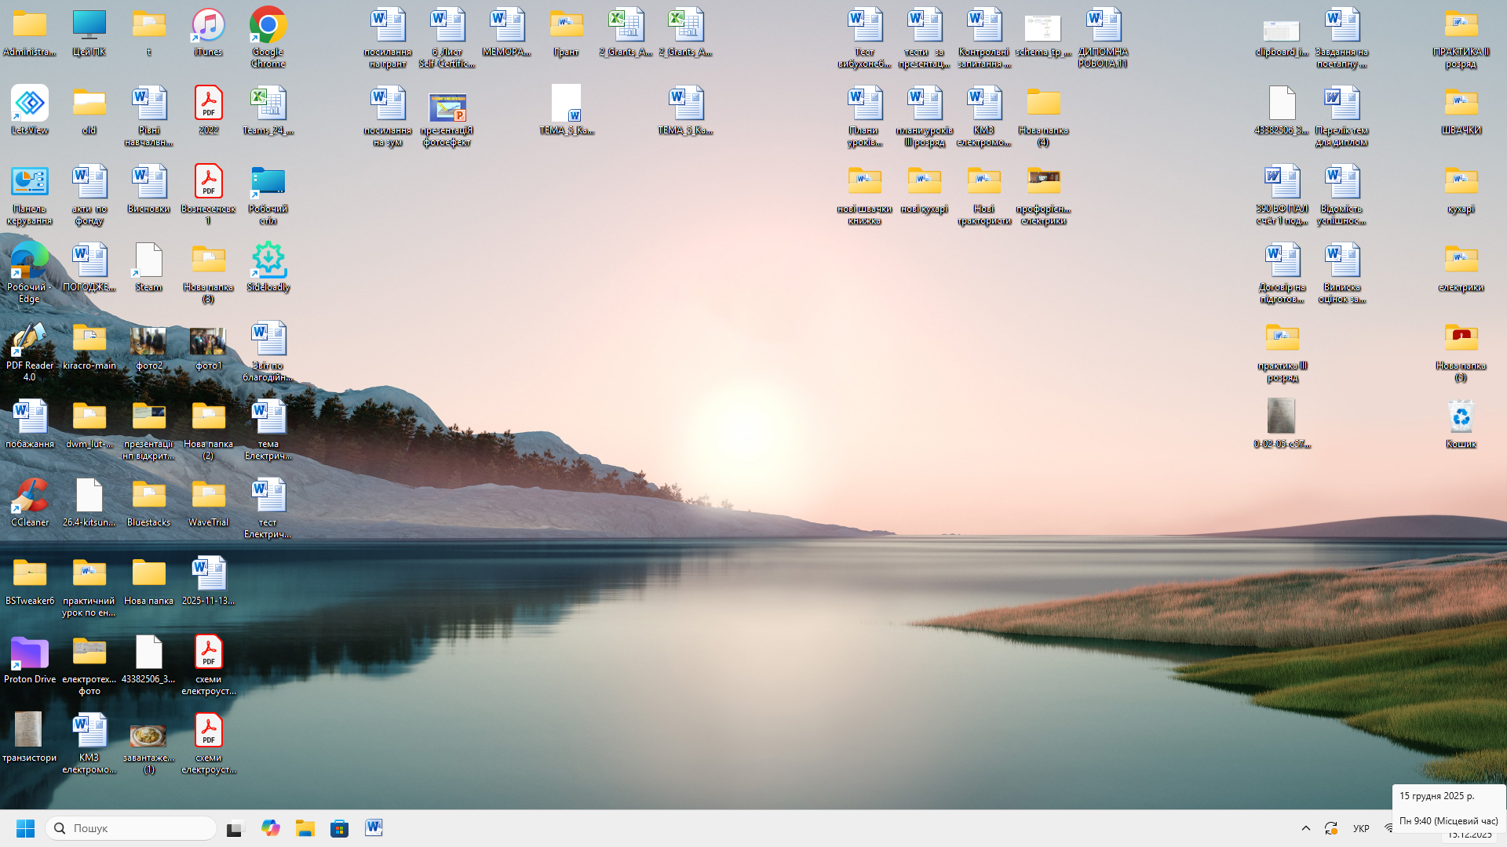Select the Proton Drive shortcut

(30, 660)
